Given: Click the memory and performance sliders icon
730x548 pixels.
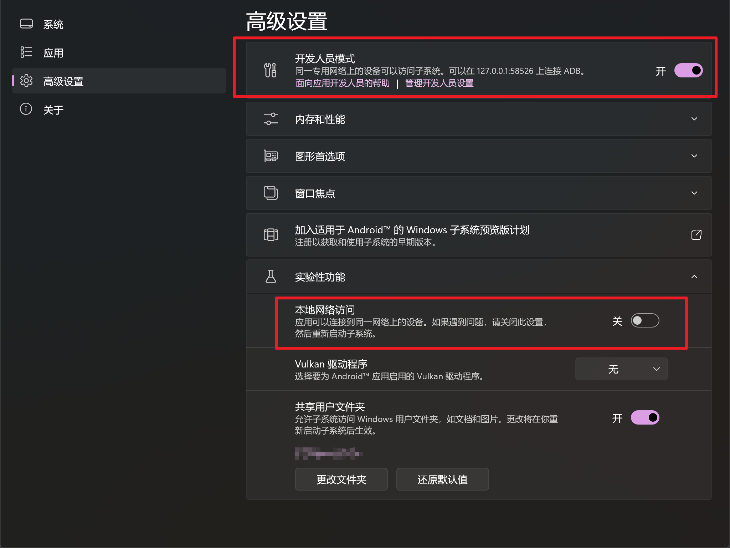Looking at the screenshot, I should click(x=271, y=119).
